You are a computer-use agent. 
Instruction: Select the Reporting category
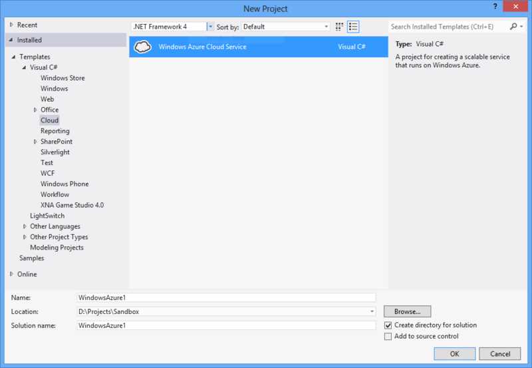[55, 131]
